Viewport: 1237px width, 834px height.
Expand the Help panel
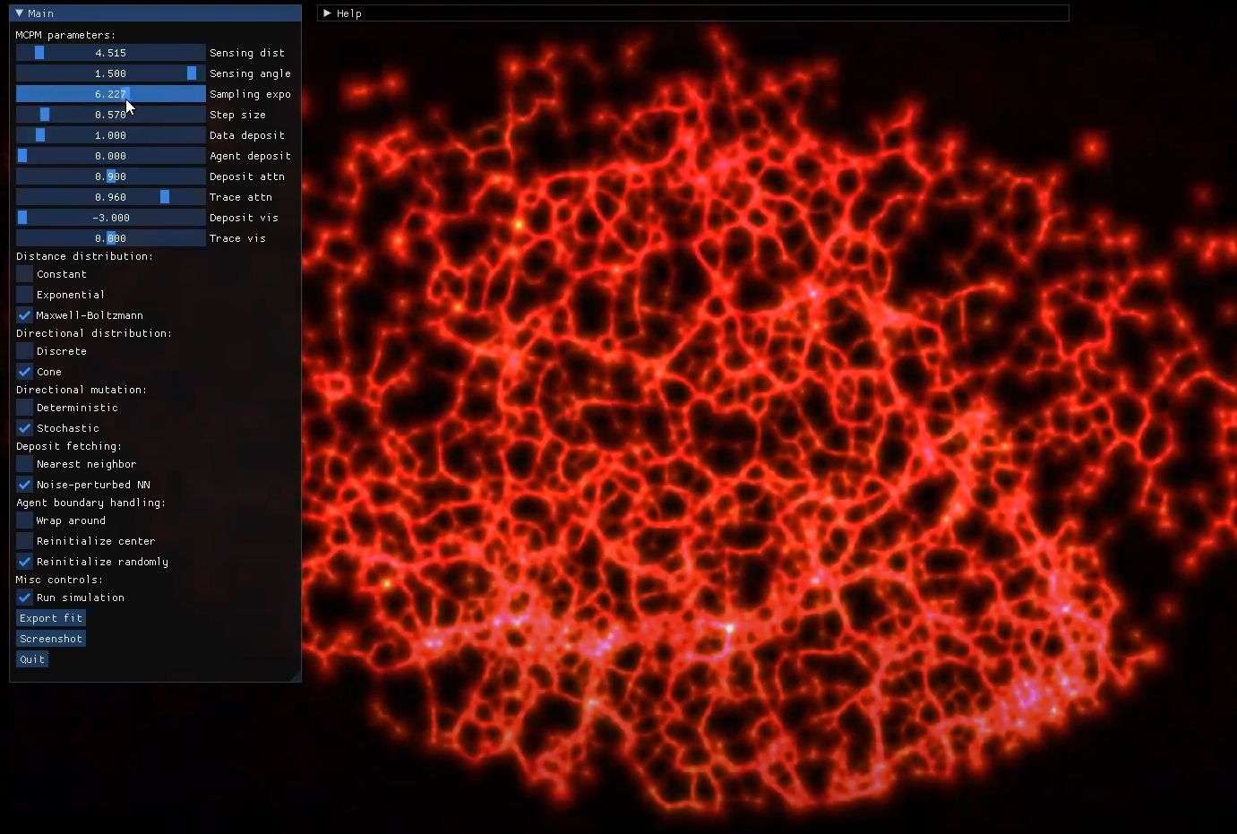[328, 13]
